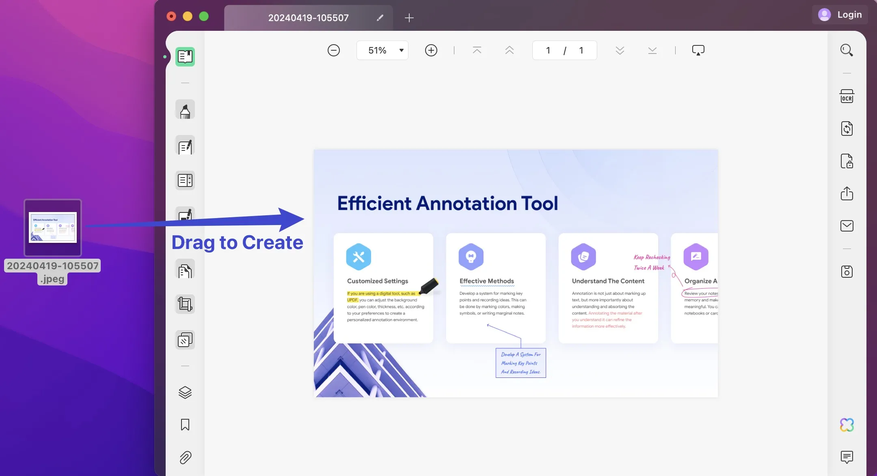Send the file by email
The height and width of the screenshot is (476, 877).
point(847,226)
